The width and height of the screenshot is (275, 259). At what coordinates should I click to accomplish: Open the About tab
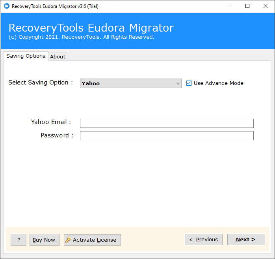pos(58,56)
